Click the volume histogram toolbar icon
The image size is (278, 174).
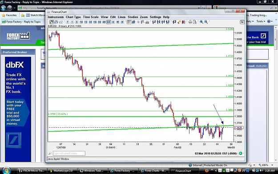point(147,22)
